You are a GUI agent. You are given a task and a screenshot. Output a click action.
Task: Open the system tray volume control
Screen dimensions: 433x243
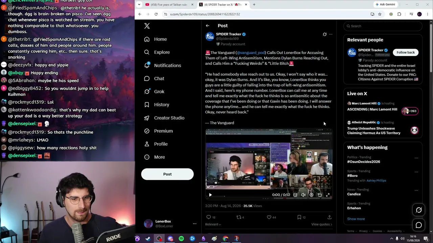click(402, 239)
